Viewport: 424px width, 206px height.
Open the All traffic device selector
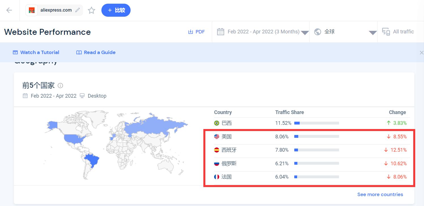coord(399,32)
